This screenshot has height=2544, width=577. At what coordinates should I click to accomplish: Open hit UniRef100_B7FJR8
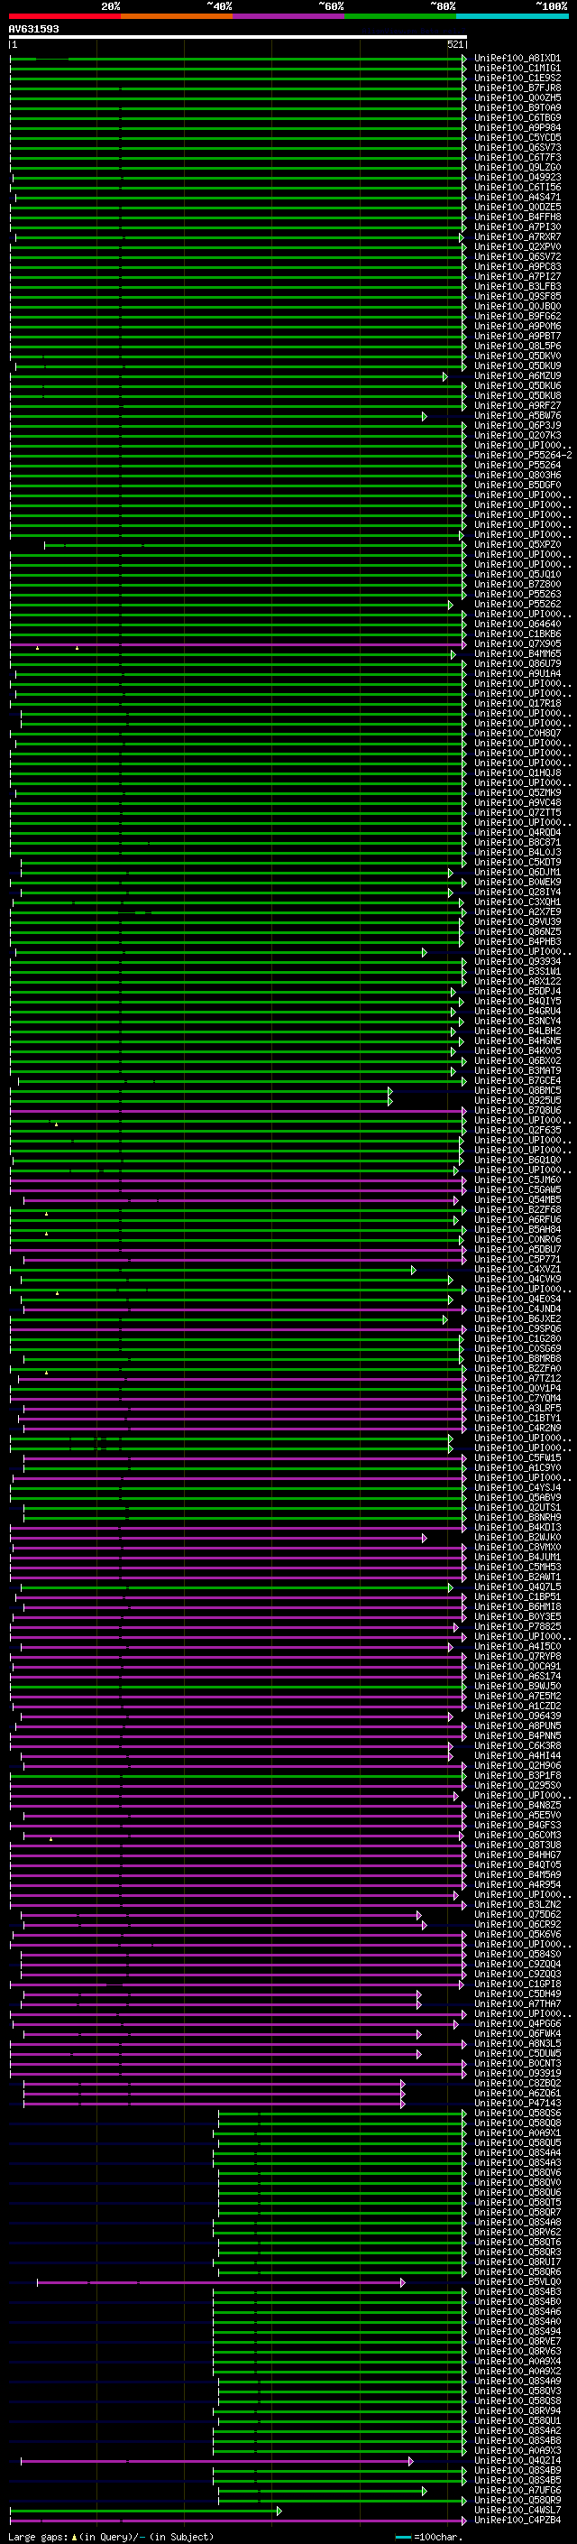(x=517, y=88)
